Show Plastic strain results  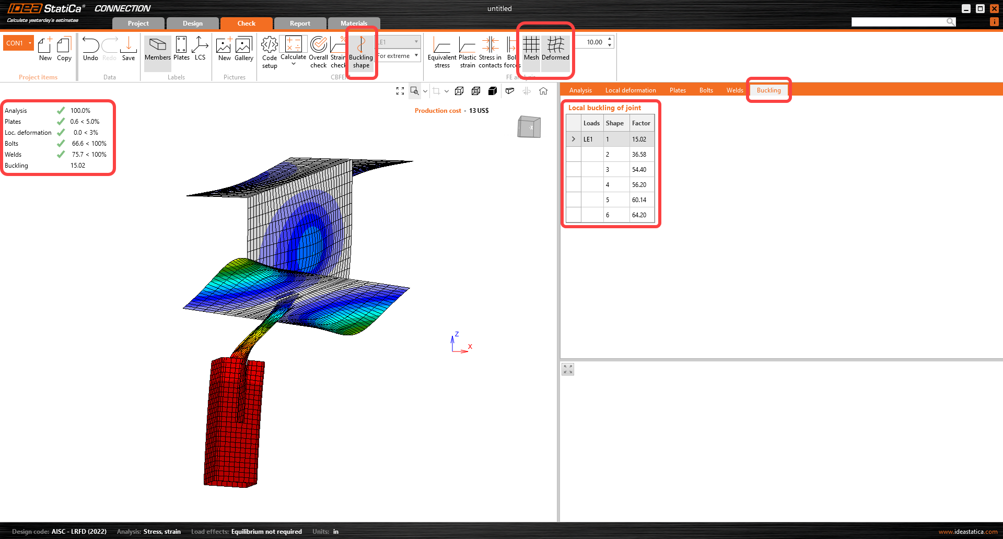tap(468, 52)
